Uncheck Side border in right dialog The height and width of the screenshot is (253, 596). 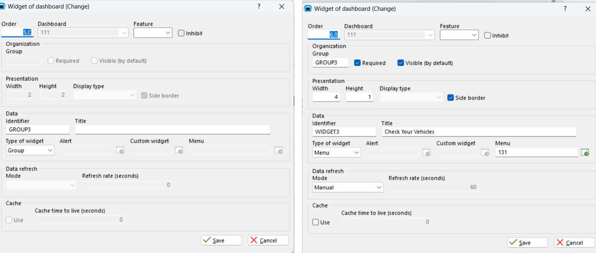click(450, 98)
